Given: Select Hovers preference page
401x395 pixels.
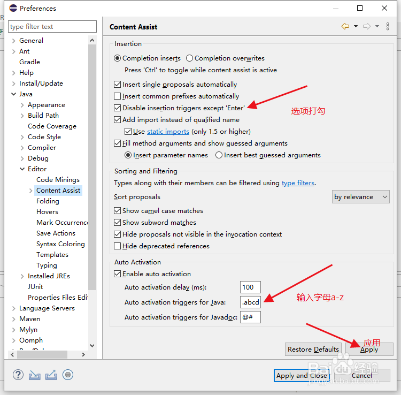Looking at the screenshot, I should 47,212.
